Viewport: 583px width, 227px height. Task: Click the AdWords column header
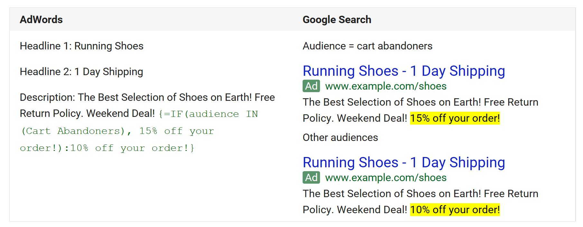[41, 20]
